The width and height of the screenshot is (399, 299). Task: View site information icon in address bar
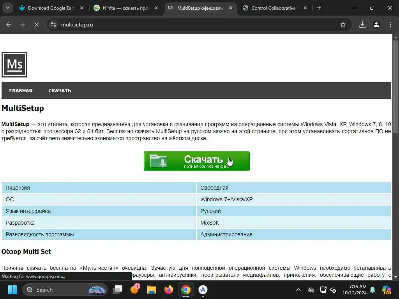[53, 25]
